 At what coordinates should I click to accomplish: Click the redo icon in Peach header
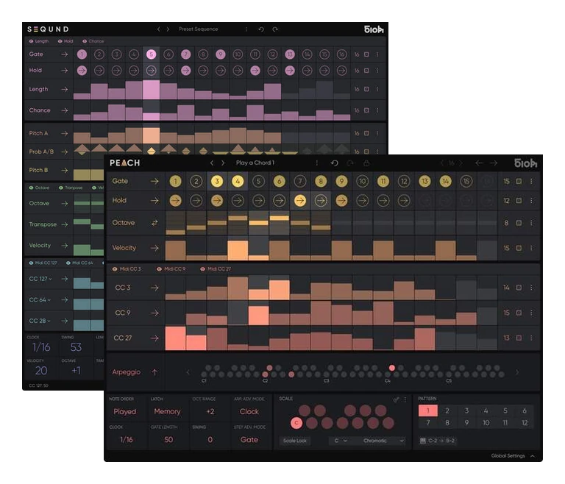(x=350, y=163)
